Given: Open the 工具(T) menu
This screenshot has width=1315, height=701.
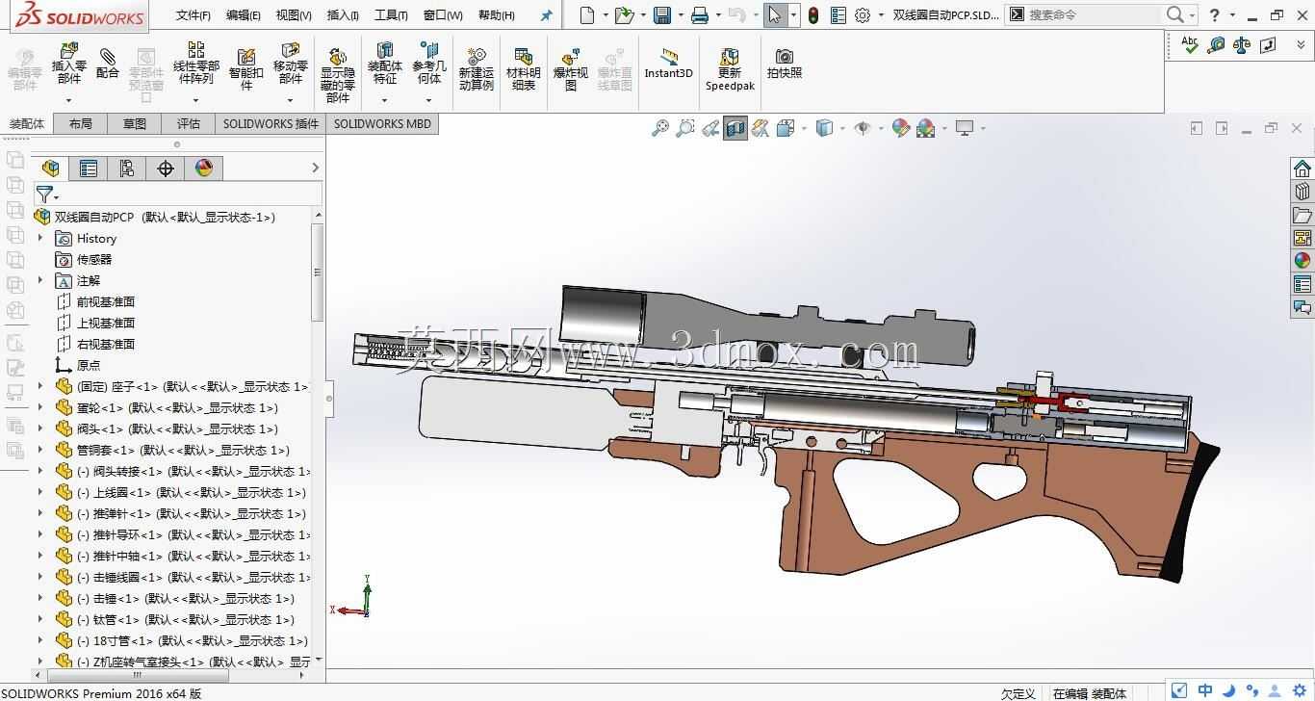Looking at the screenshot, I should click(390, 15).
